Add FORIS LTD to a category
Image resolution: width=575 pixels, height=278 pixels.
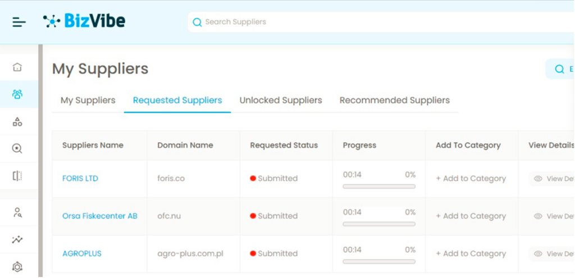click(471, 178)
